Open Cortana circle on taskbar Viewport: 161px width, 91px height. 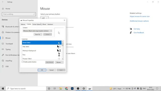(x=49, y=88)
